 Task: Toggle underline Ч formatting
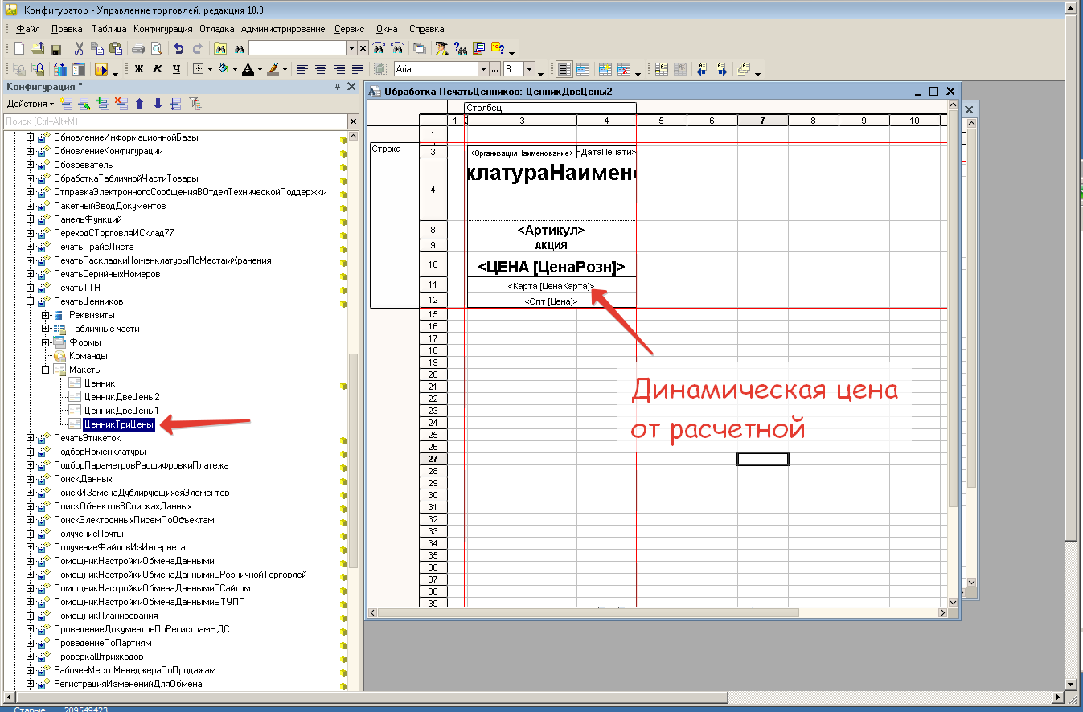[175, 69]
